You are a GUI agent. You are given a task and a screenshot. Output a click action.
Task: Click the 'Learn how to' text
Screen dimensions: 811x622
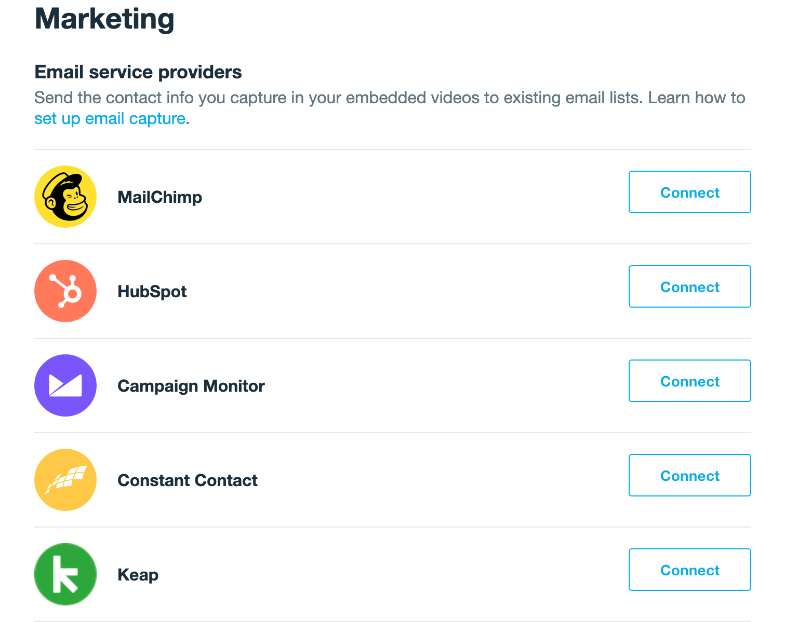point(697,98)
